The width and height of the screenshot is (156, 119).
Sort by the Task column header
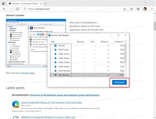pyautogui.click(x=61, y=42)
